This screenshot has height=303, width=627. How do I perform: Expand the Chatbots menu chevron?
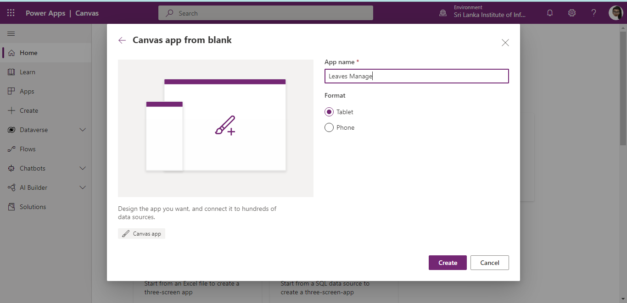pyautogui.click(x=83, y=168)
